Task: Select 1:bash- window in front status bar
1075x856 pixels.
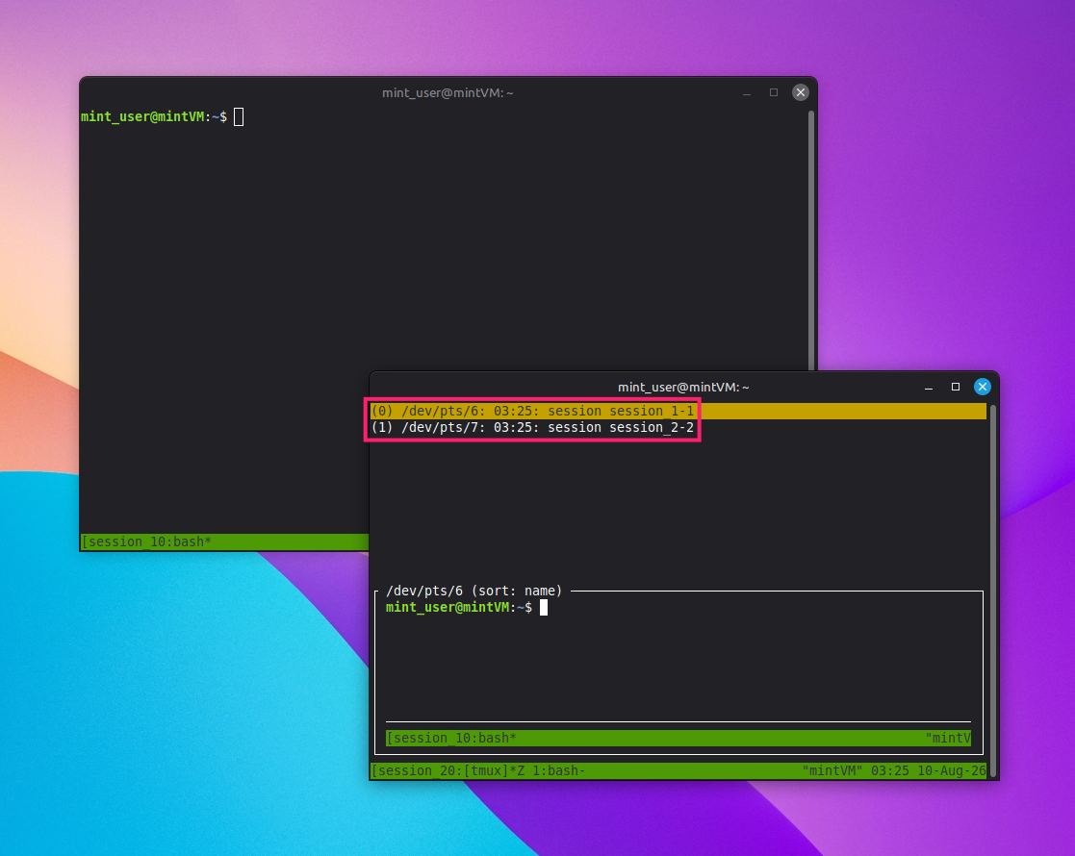Action: (559, 771)
